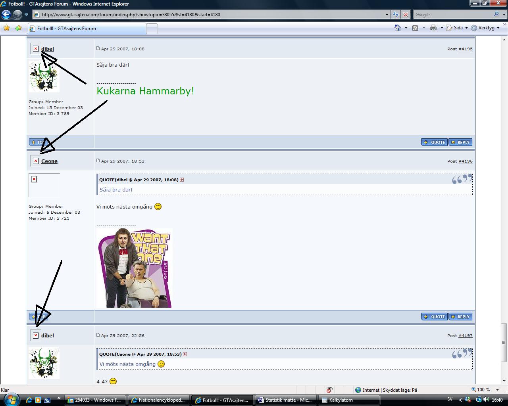Open the recent pages dropdown arrow
Image resolution: width=508 pixels, height=406 pixels.
pos(26,15)
